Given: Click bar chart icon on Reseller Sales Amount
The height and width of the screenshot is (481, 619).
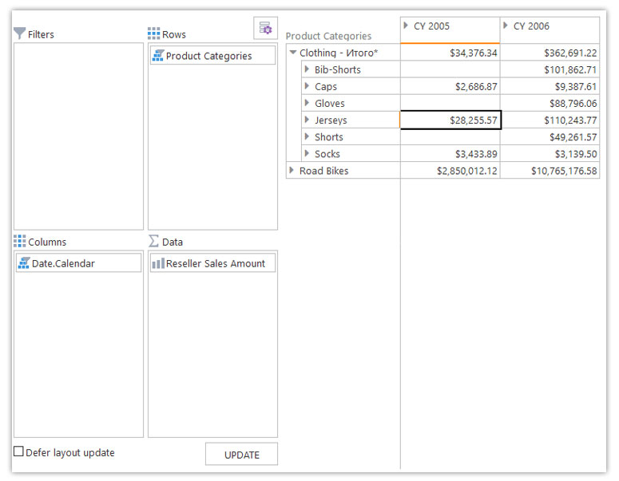Looking at the screenshot, I should [158, 263].
